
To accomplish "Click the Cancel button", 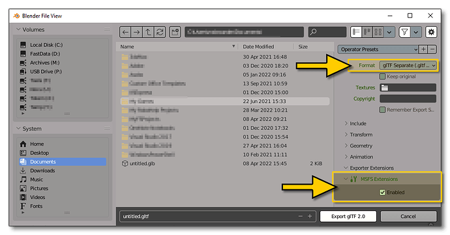I will [408, 216].
